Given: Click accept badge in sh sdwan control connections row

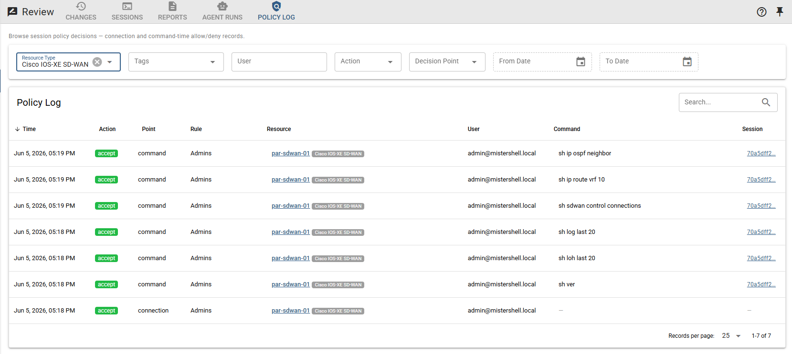Looking at the screenshot, I should click(x=106, y=206).
